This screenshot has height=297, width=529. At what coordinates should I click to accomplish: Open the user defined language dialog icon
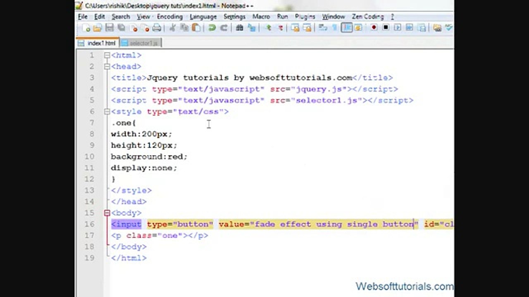(358, 28)
